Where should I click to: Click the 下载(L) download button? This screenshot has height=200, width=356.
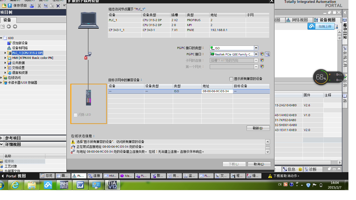click(x=234, y=164)
